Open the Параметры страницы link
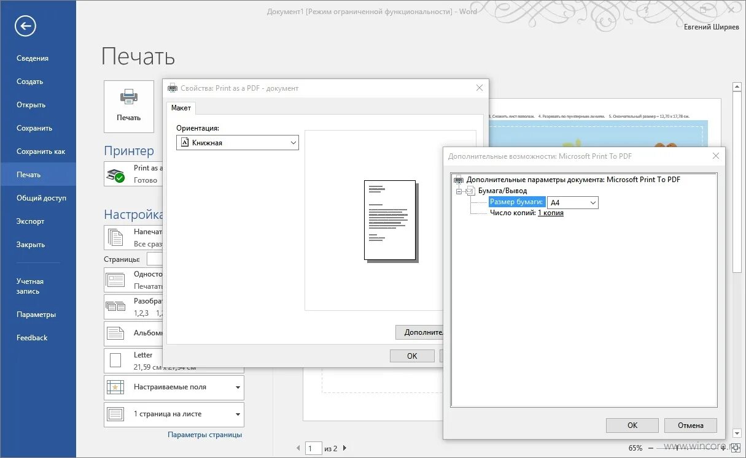Screen dimensions: 746x458 [x=205, y=435]
